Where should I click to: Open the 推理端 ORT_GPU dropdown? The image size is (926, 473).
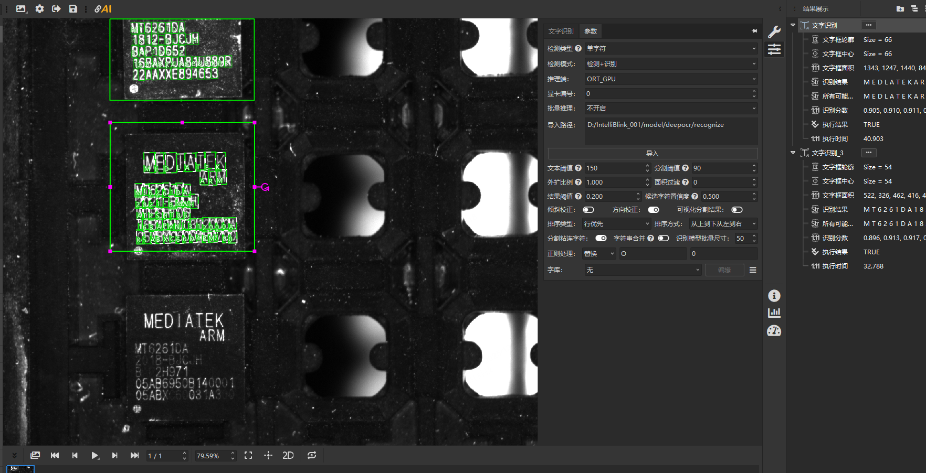coord(671,79)
